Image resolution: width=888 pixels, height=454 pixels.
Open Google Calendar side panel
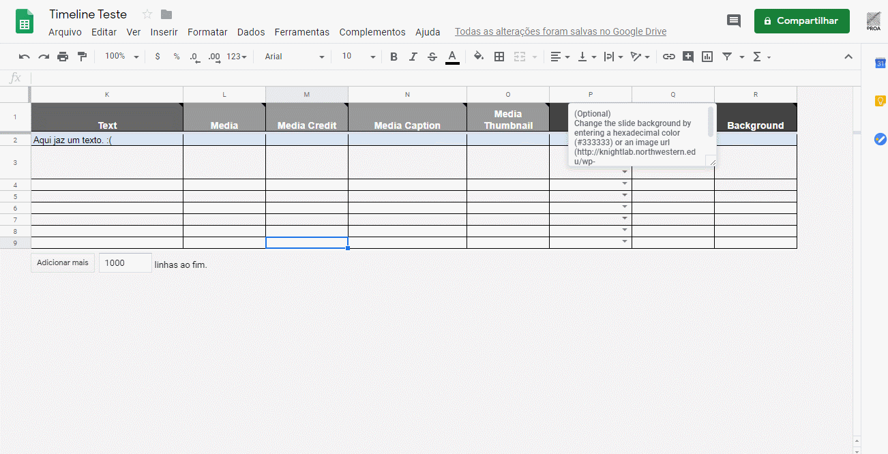click(x=880, y=63)
